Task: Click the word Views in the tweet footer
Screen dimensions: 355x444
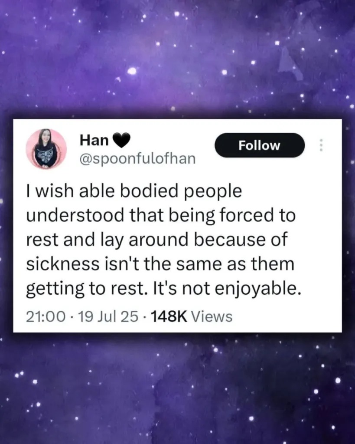Action: (x=212, y=316)
